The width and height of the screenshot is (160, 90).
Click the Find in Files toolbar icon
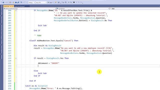coord(55,2)
